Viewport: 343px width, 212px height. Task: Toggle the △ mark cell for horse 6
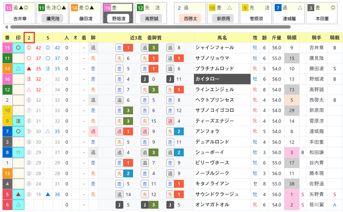[x=19, y=205]
